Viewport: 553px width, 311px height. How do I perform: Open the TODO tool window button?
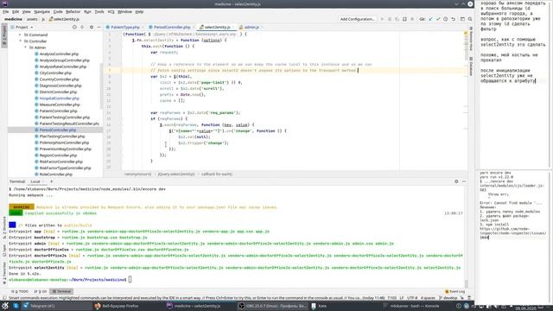(x=20, y=292)
